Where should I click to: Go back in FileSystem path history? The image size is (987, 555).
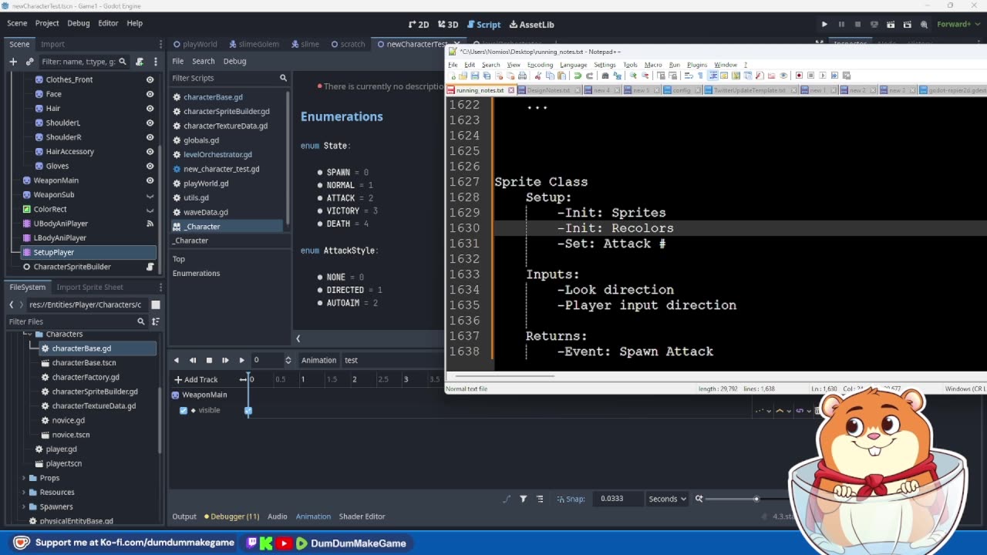tap(12, 304)
